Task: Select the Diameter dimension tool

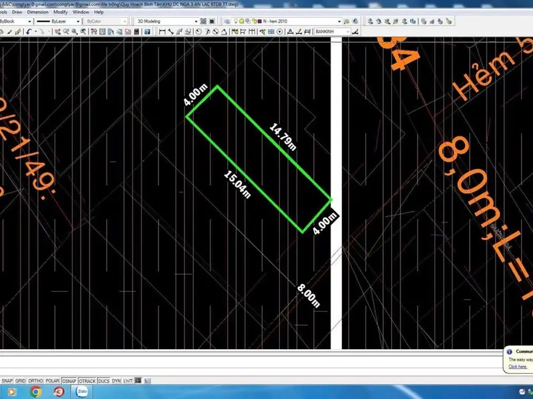Action: click(x=215, y=31)
